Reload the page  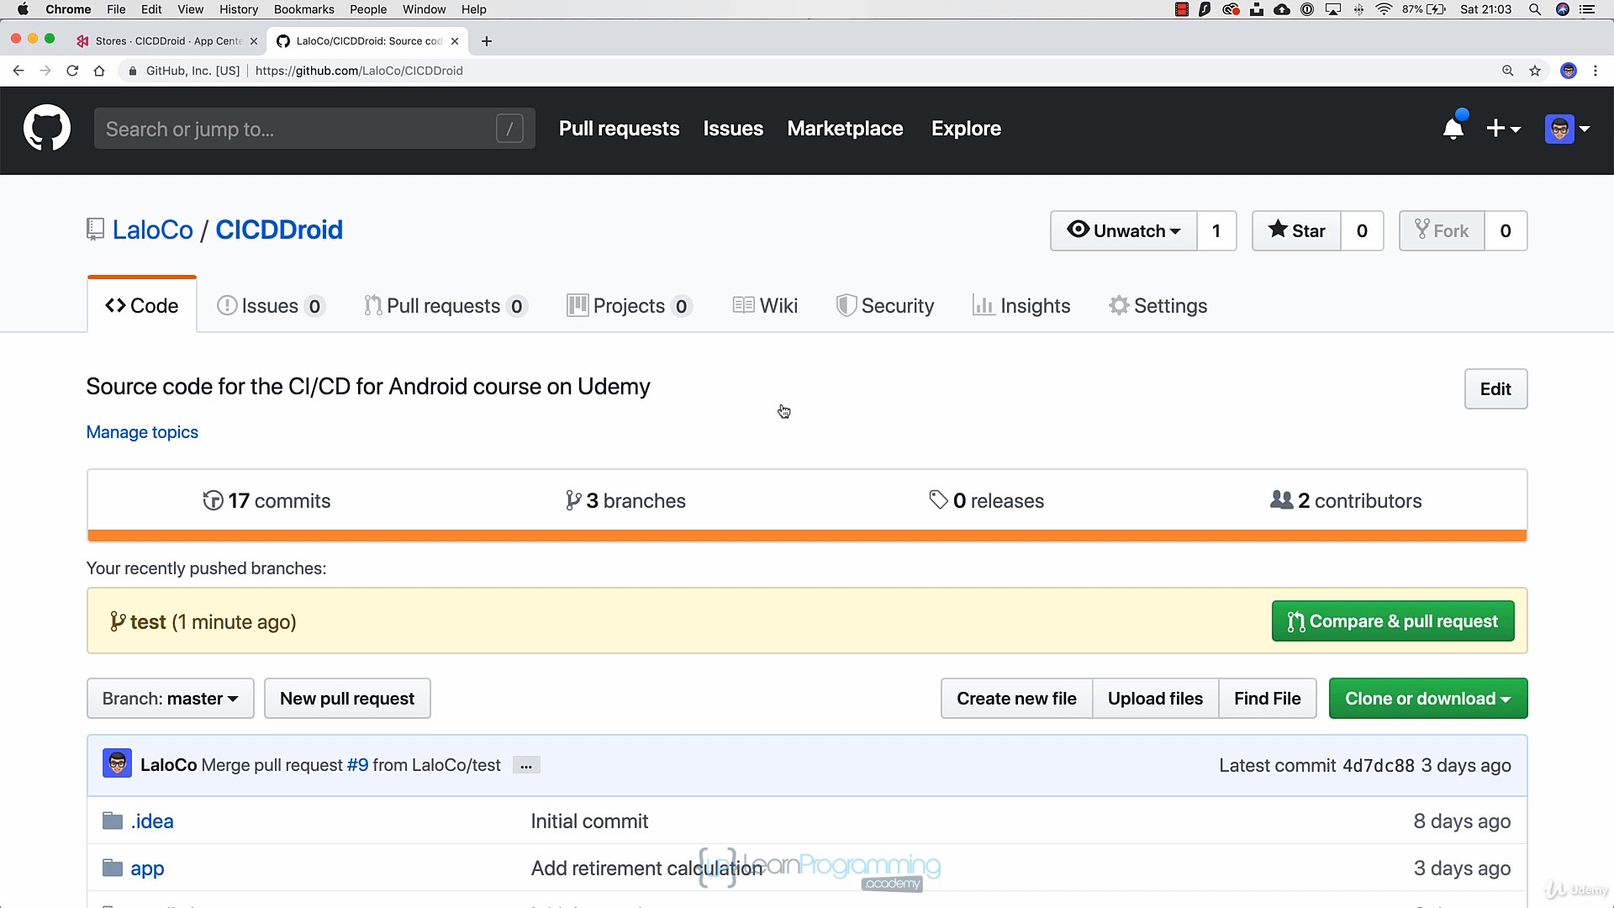[72, 71]
